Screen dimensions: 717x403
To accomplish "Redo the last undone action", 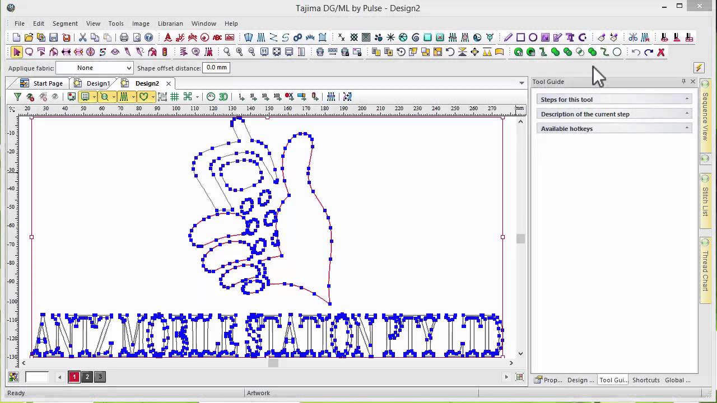I will [x=649, y=52].
